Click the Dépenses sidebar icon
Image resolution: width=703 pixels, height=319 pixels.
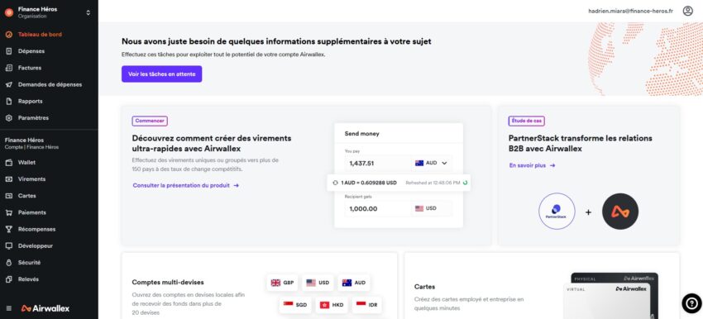coord(8,51)
